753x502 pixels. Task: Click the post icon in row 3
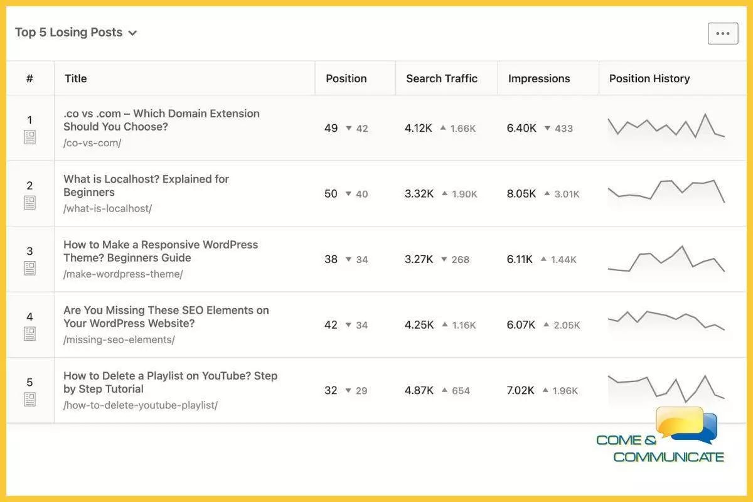[x=29, y=269]
